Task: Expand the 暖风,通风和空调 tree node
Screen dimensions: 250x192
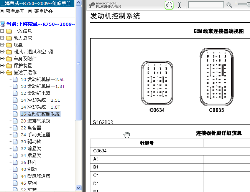Action: [x=2, y=52]
